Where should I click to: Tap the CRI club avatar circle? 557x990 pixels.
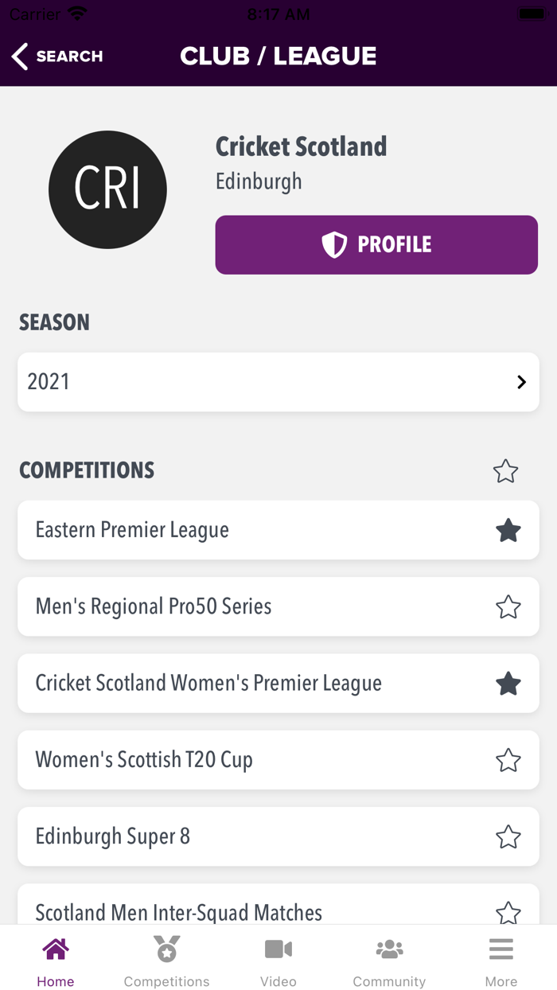(107, 189)
